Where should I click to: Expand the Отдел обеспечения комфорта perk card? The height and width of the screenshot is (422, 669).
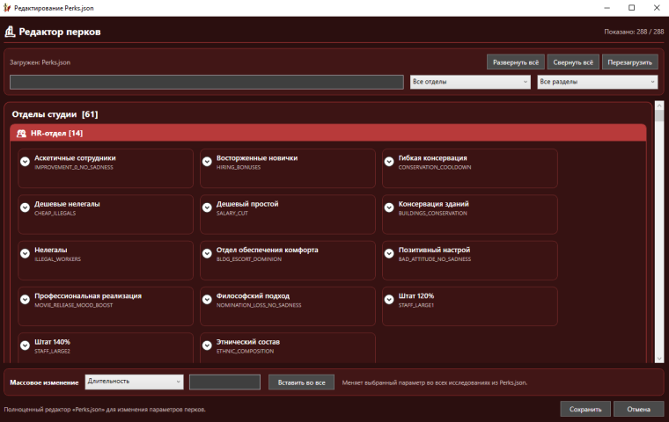[x=207, y=253]
